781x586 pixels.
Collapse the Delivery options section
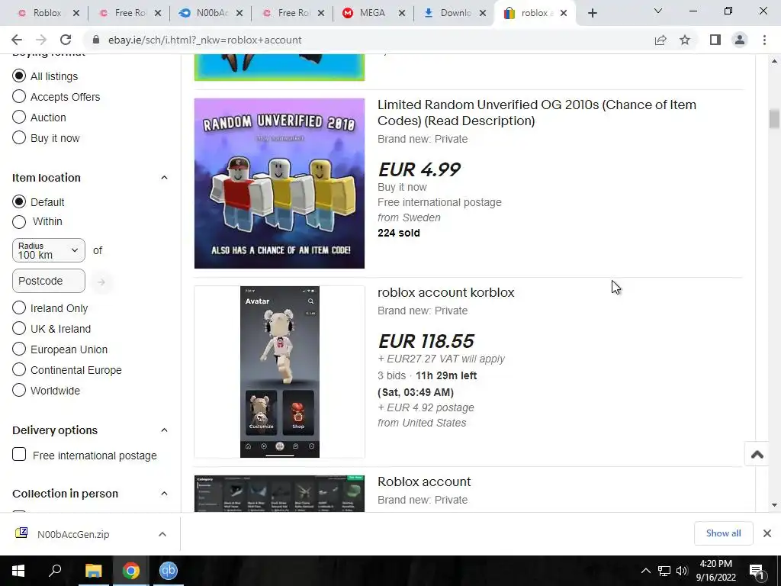164,430
